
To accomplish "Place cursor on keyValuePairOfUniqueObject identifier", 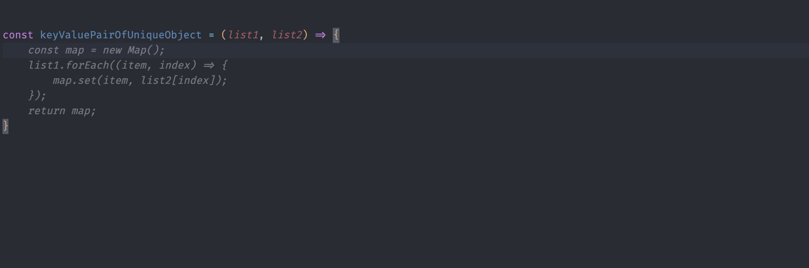I will pyautogui.click(x=121, y=35).
